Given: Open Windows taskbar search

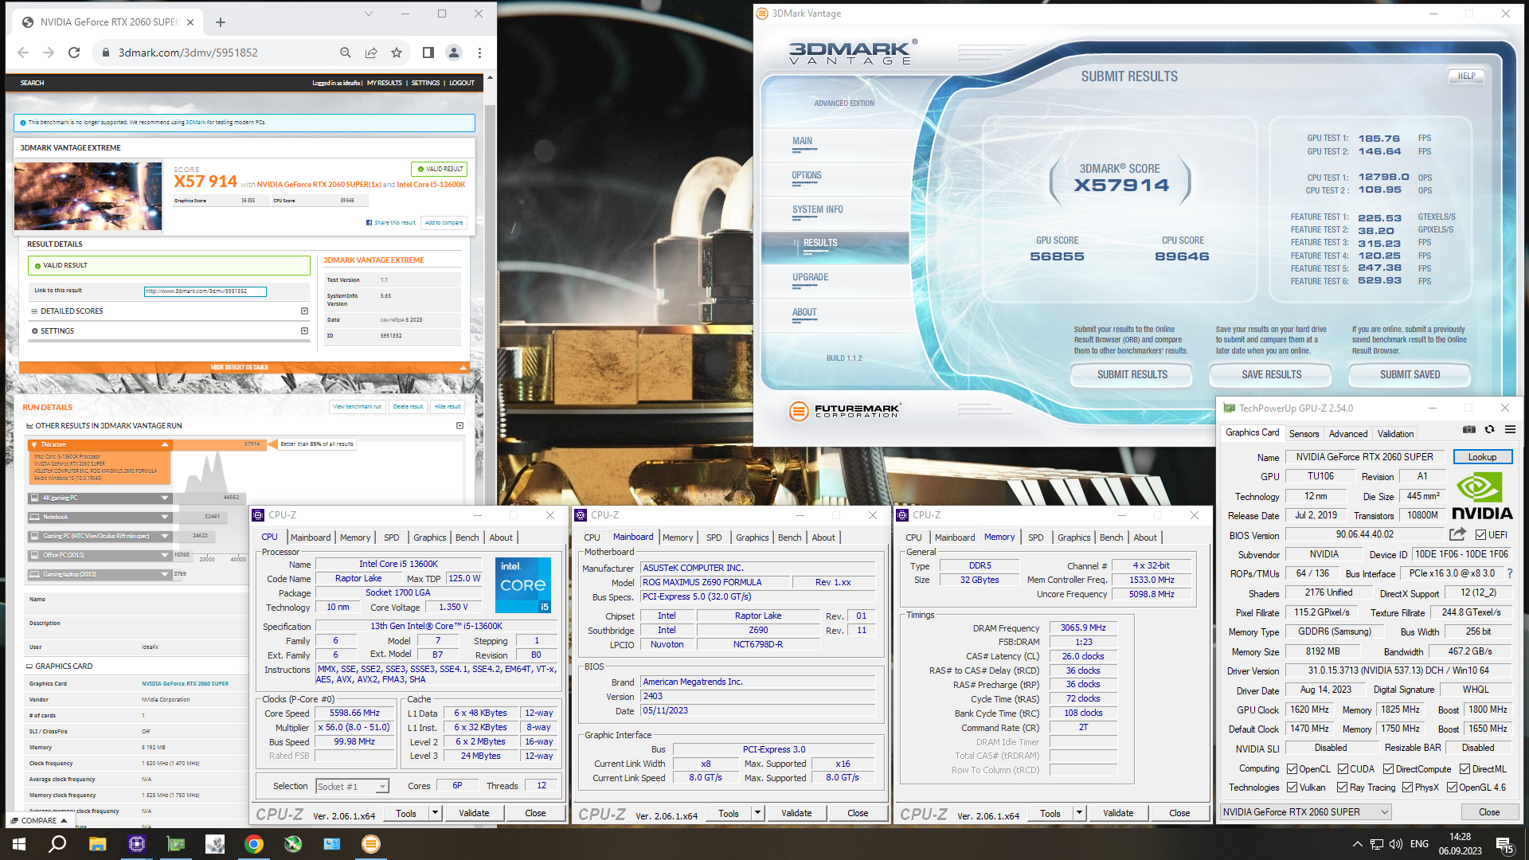Looking at the screenshot, I should pos(57,844).
